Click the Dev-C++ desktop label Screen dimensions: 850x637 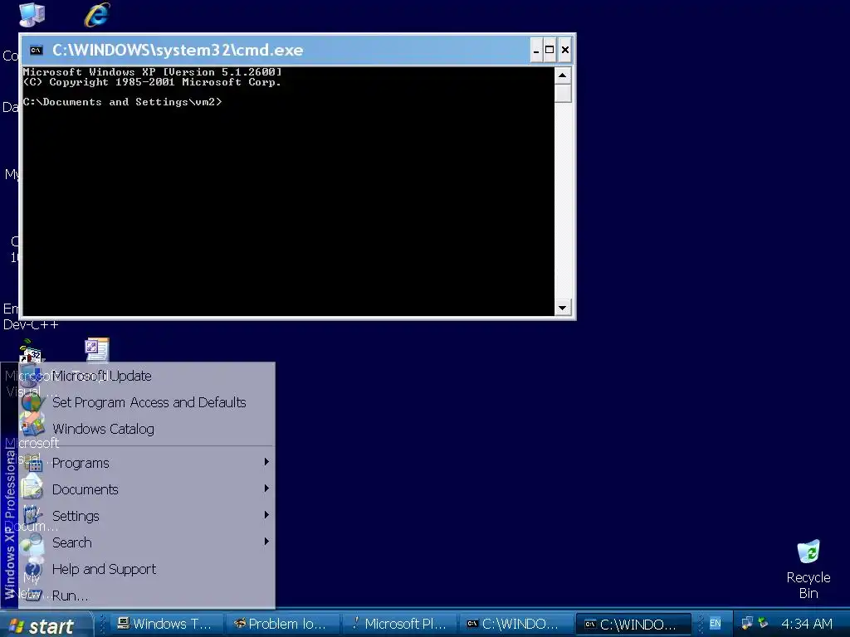tap(31, 325)
